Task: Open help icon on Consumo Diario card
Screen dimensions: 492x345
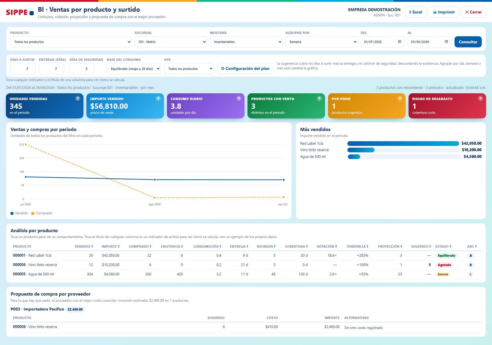Action: [x=239, y=99]
